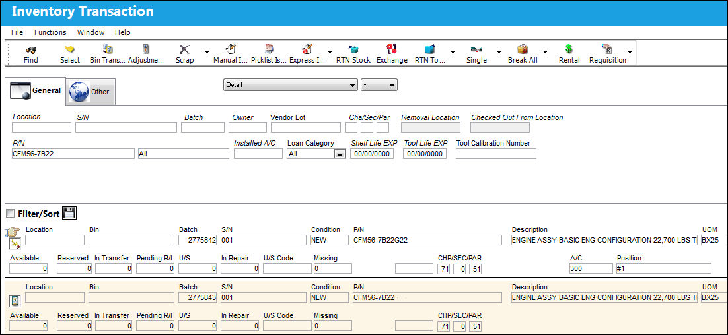Click the S/N search field
The image size is (728, 335).
pos(126,127)
